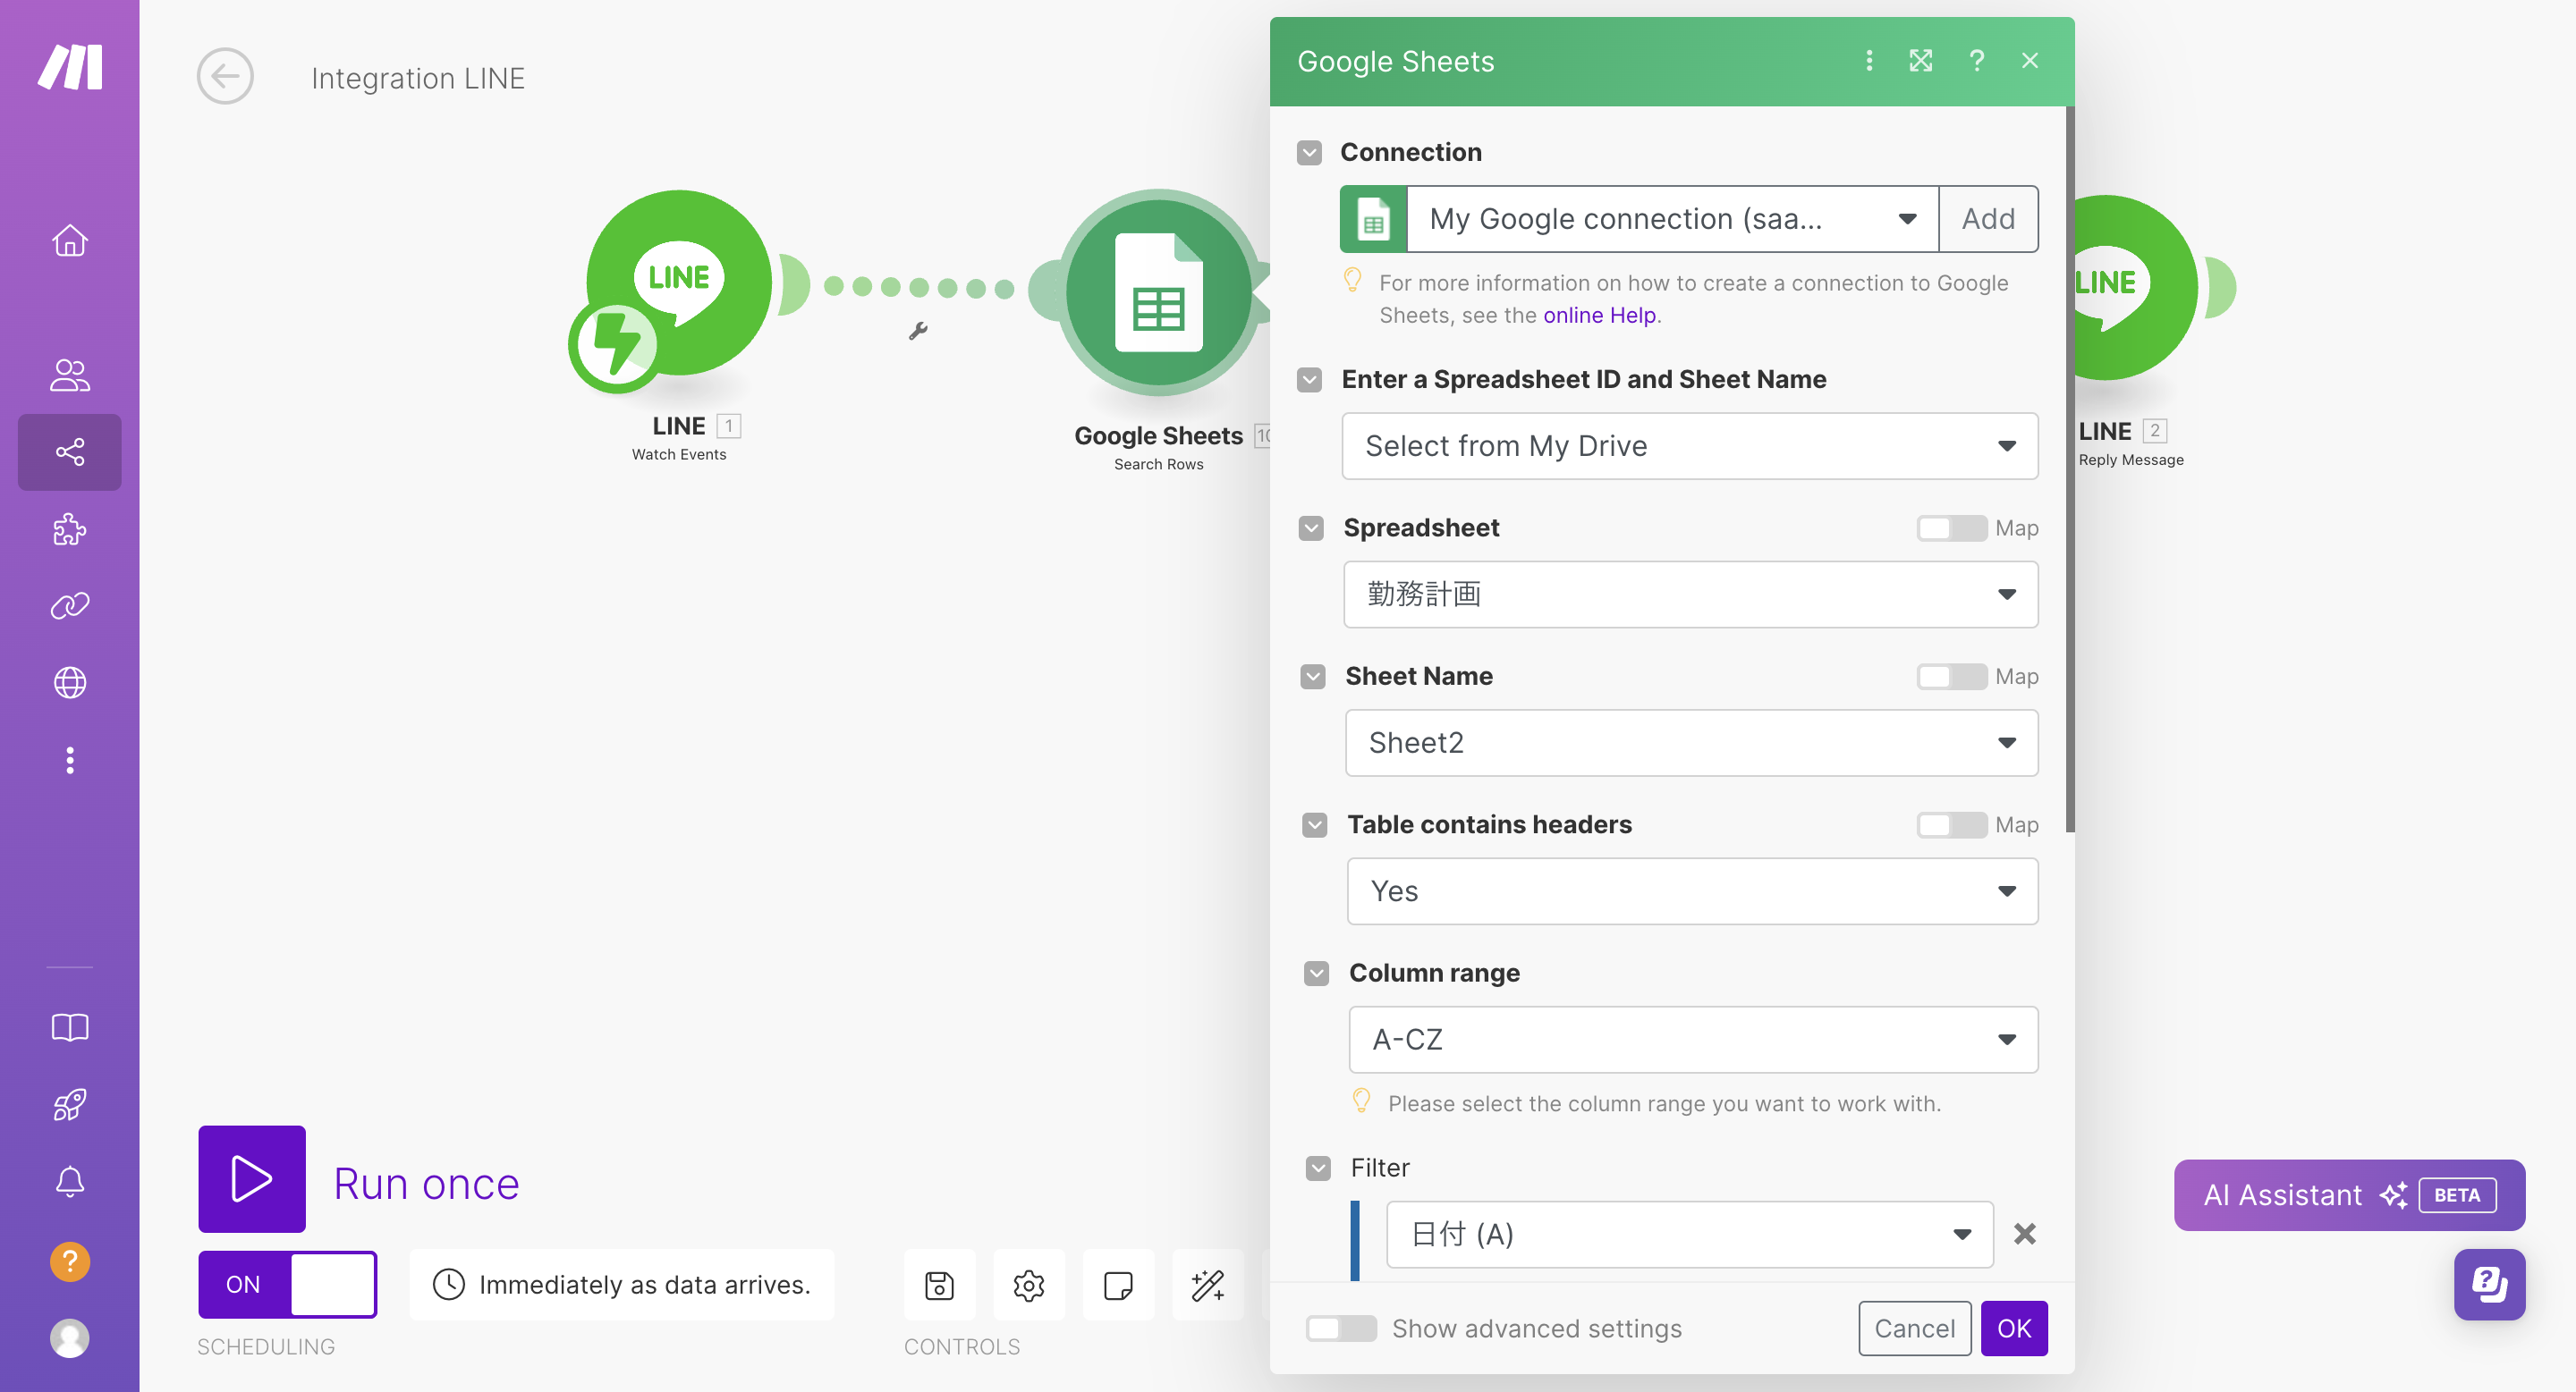This screenshot has height=1392, width=2576.
Task: Open the Select from My Drive dropdown
Action: (1689, 446)
